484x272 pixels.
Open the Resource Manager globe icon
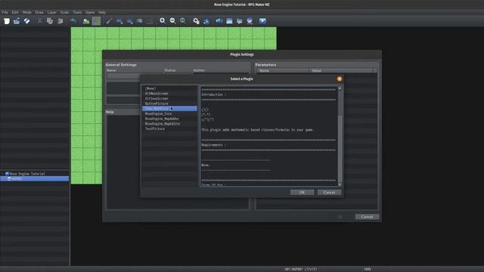(x=250, y=21)
